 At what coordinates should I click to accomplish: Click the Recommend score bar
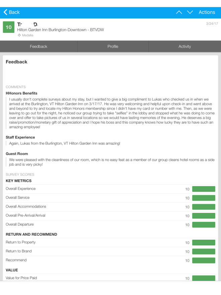204,260
